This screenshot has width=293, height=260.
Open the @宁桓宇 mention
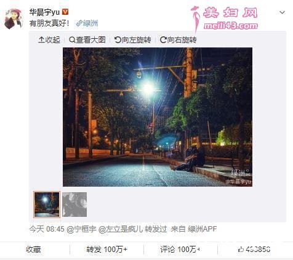[x=81, y=229]
